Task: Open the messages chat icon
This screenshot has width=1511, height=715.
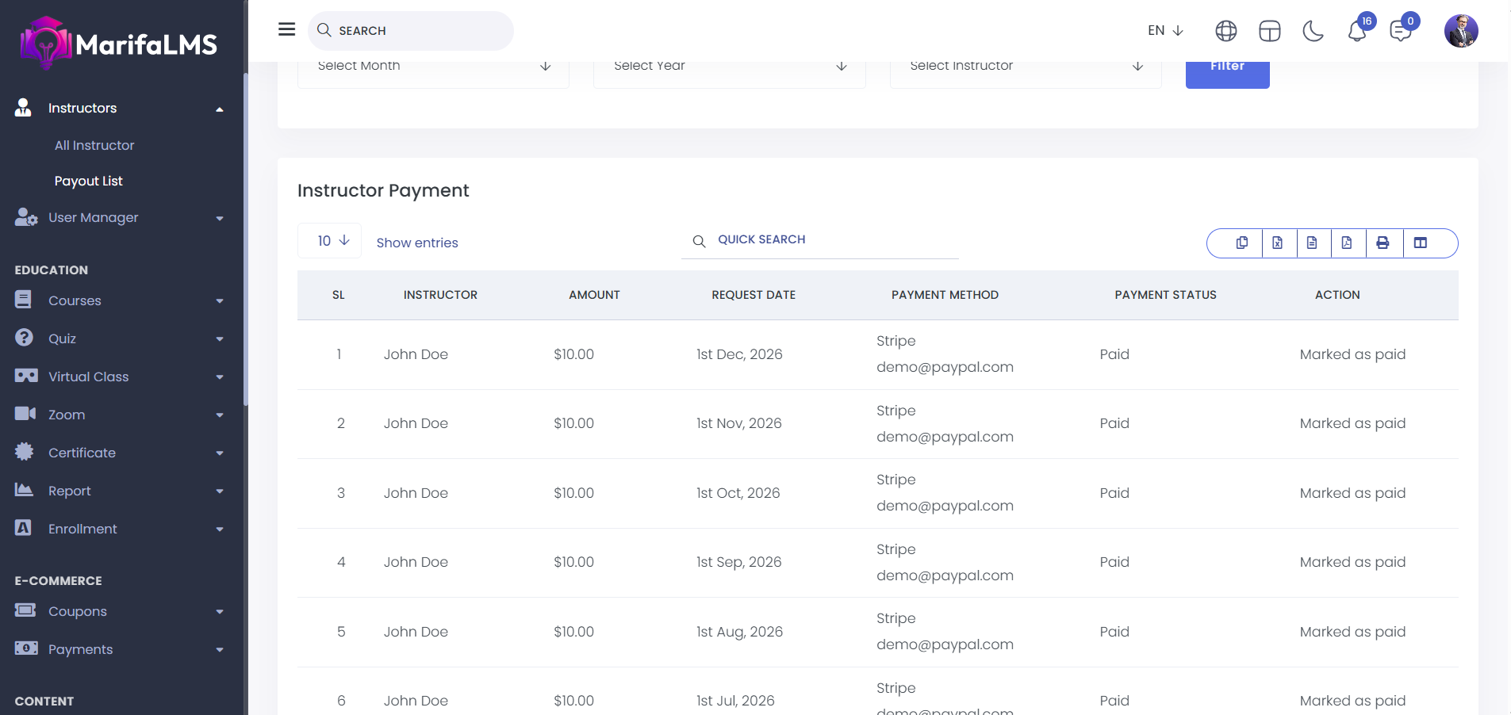Action: pyautogui.click(x=1401, y=32)
